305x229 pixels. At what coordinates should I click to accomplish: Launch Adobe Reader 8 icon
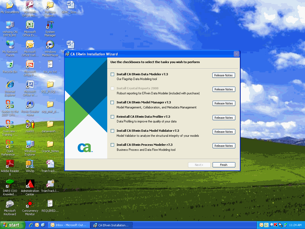tap(10, 168)
